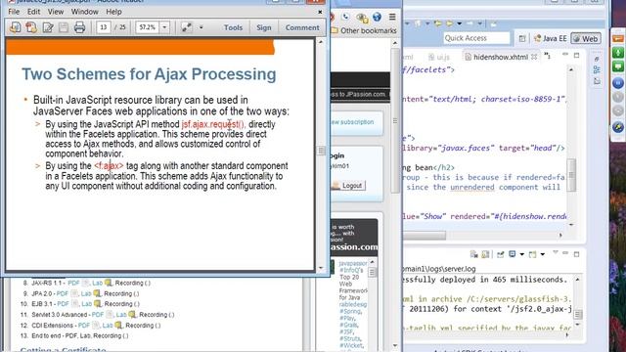Open the View menu in Adobe Reader
The image size is (626, 352).
(x=56, y=12)
